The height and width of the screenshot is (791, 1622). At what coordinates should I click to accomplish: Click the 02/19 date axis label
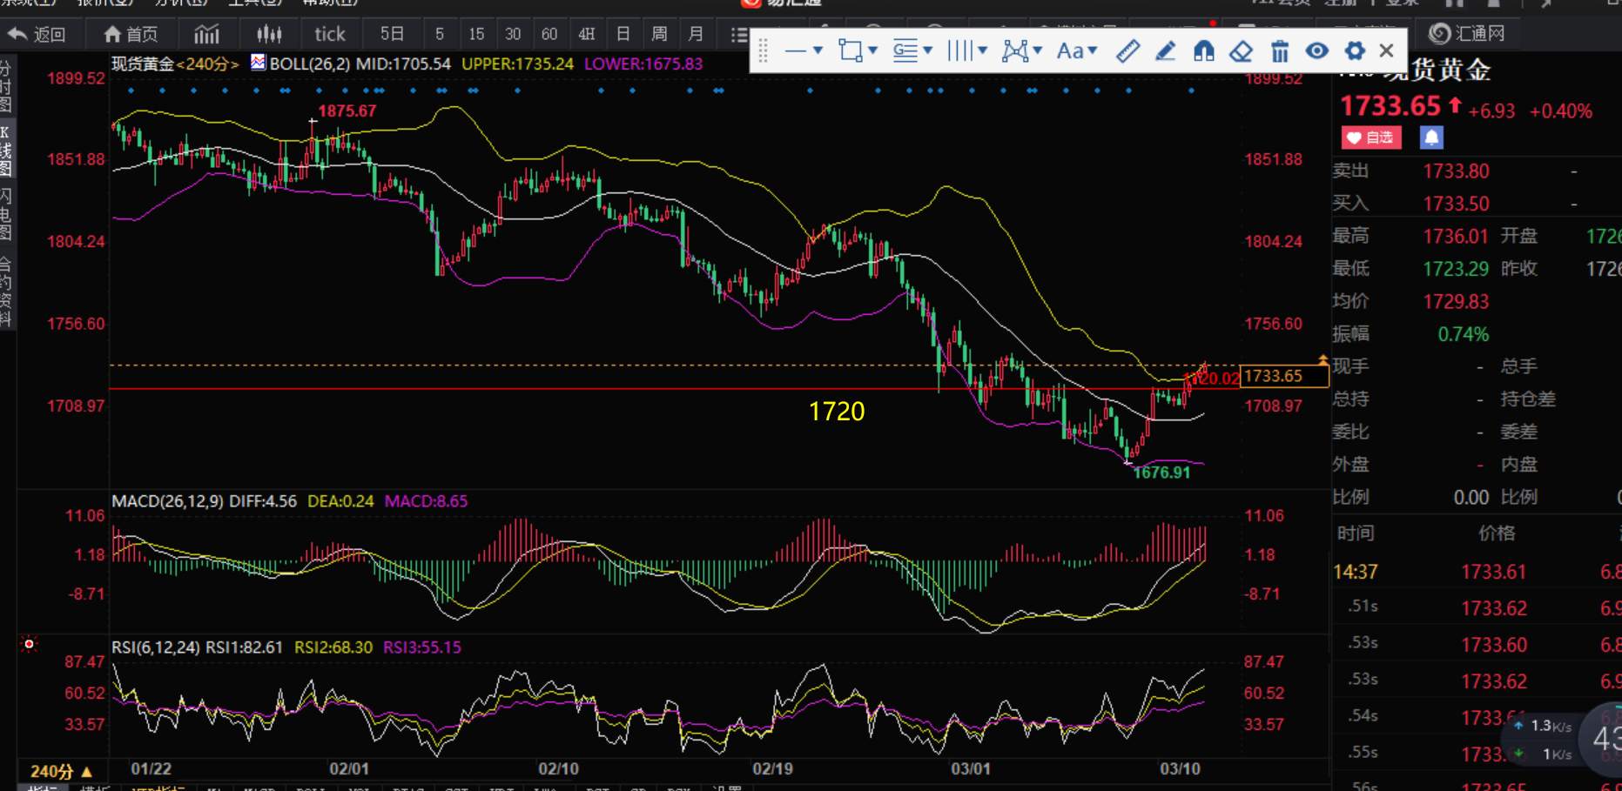[772, 768]
